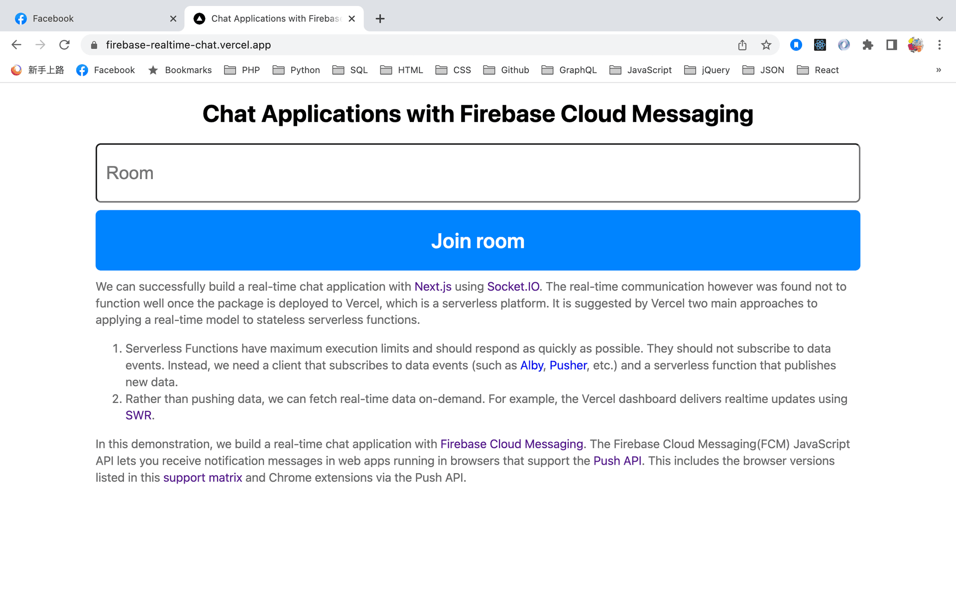Open the PHP bookmarks folder
The image size is (956, 597).
pos(242,70)
